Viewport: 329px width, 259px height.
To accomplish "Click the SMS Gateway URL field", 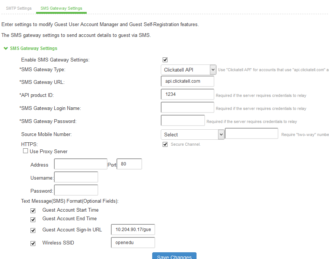I will [187, 81].
